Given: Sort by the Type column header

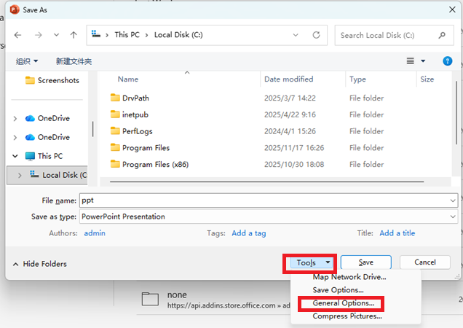Looking at the screenshot, I should [357, 79].
